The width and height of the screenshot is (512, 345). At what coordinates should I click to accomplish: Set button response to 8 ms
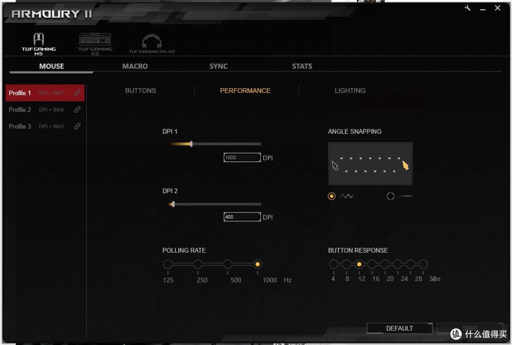[x=346, y=264]
